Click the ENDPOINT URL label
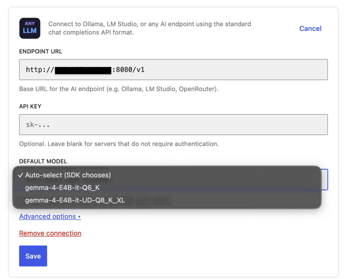347x279 pixels. tap(41, 52)
